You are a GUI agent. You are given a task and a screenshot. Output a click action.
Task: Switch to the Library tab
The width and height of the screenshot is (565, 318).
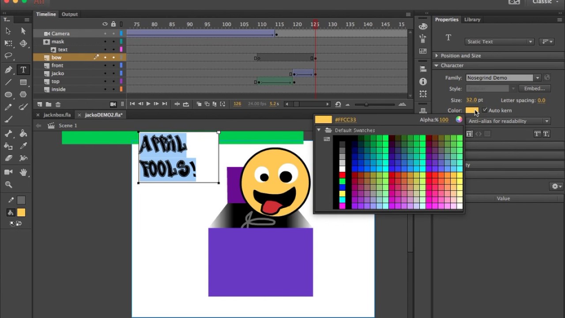[x=472, y=19]
